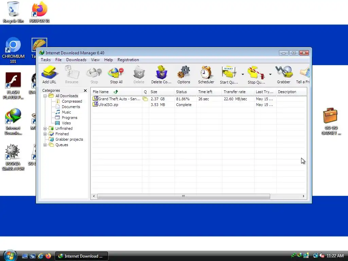Open the View menu
The width and height of the screenshot is (348, 261).
click(x=95, y=60)
